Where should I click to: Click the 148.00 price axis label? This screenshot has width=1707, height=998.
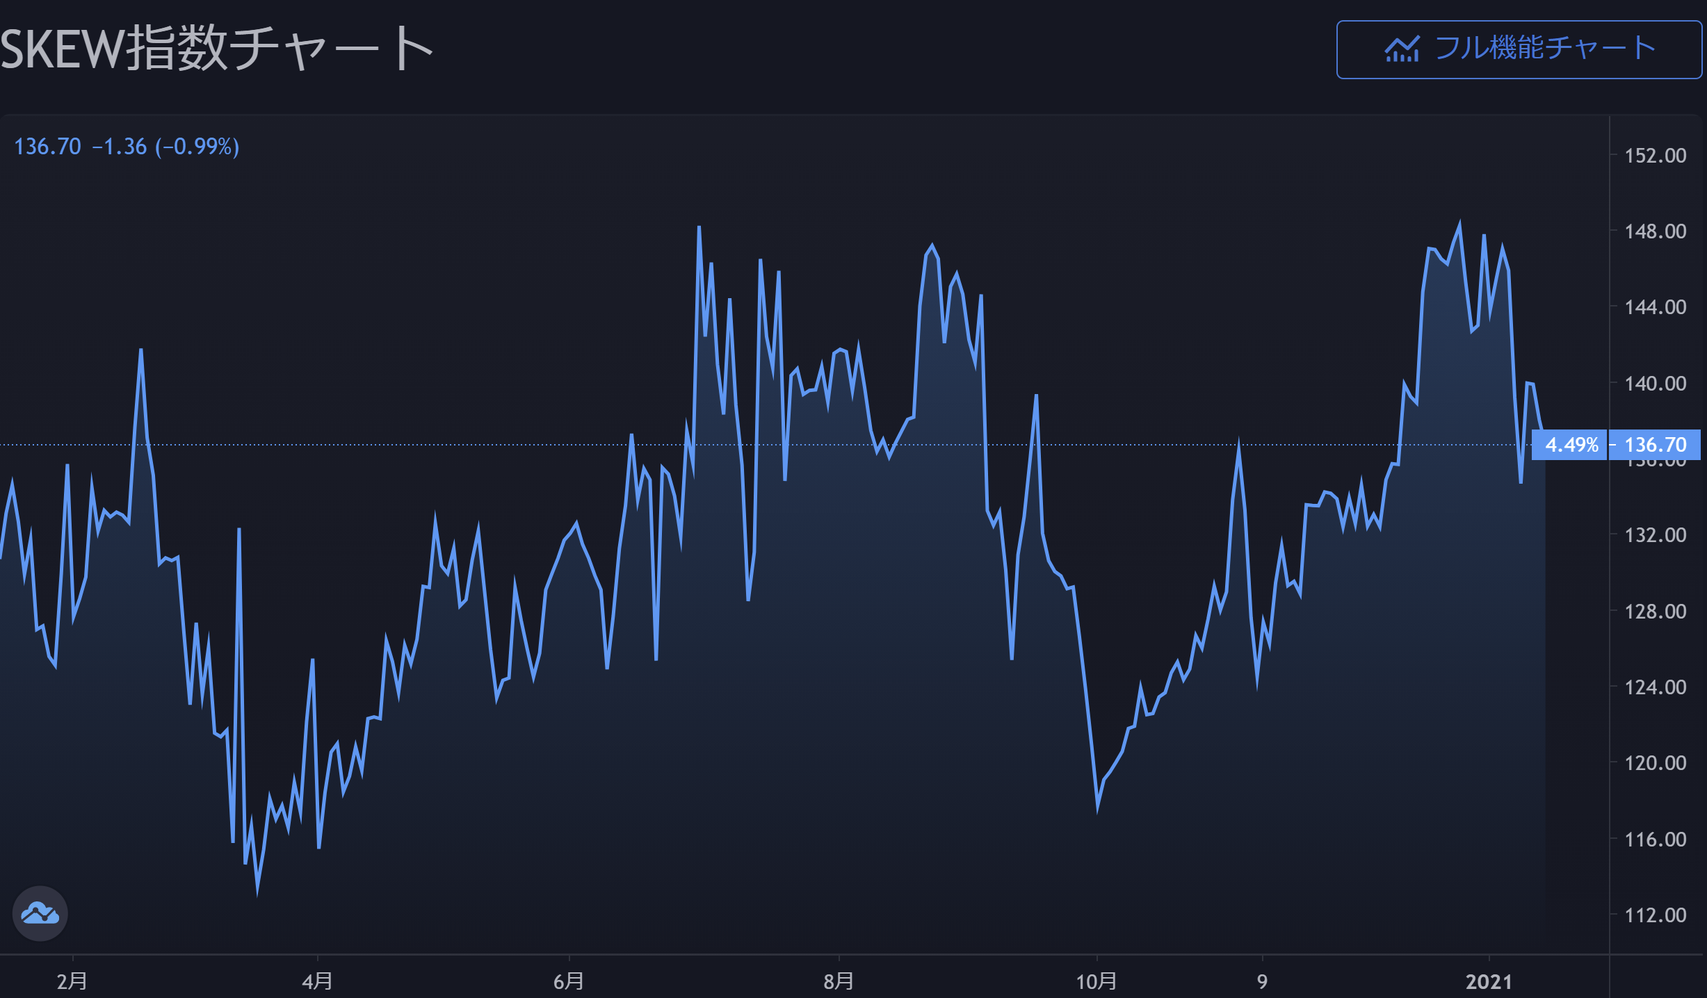(x=1655, y=231)
